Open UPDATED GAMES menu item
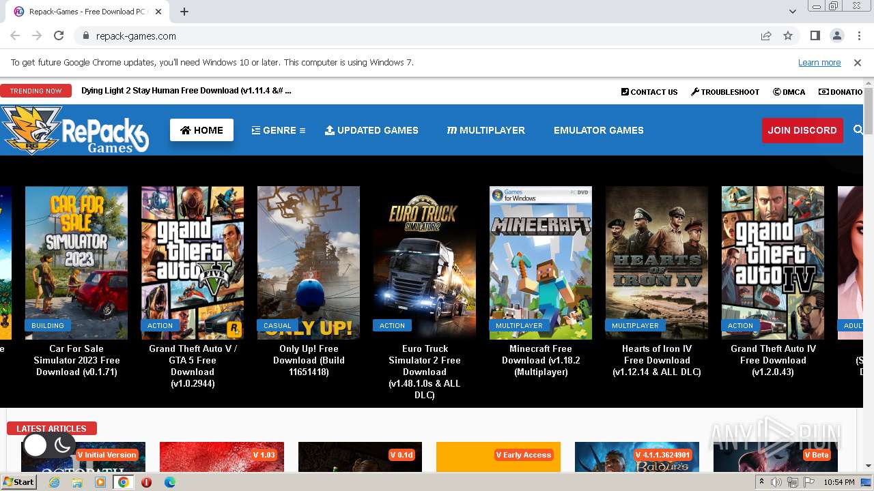Image resolution: width=874 pixels, height=491 pixels. (x=371, y=130)
